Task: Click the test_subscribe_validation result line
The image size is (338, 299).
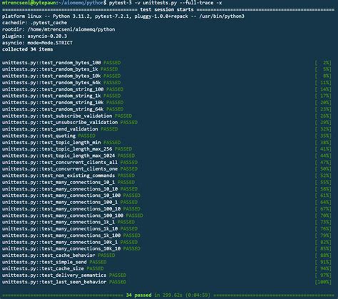Action: pyautogui.click(x=67, y=116)
